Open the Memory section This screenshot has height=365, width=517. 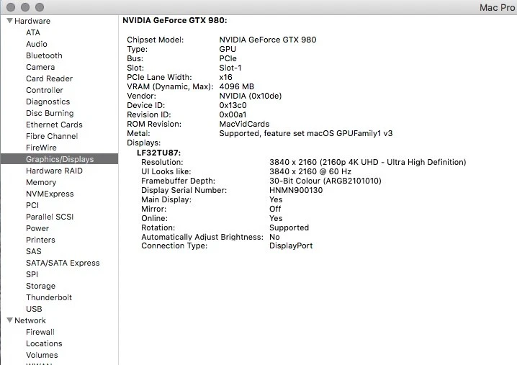41,182
